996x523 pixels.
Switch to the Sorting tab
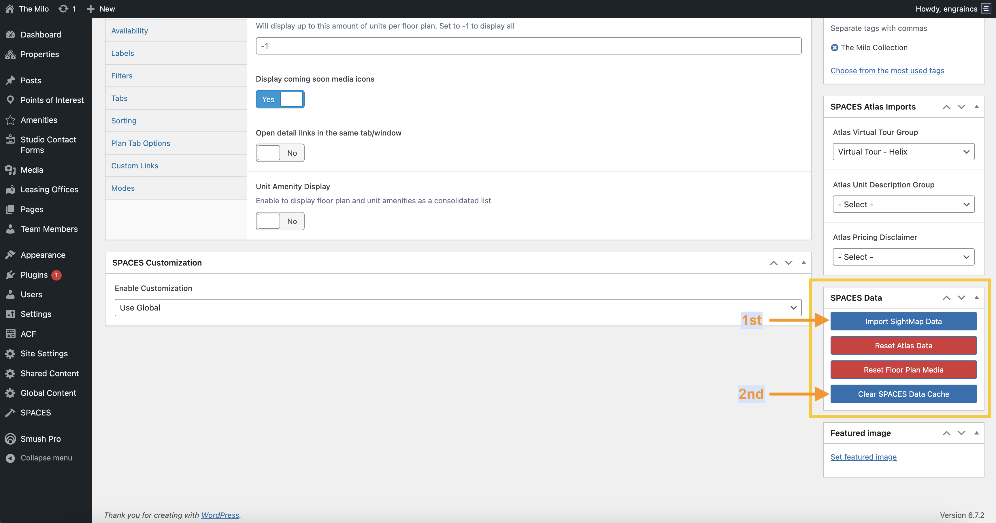pos(176,121)
